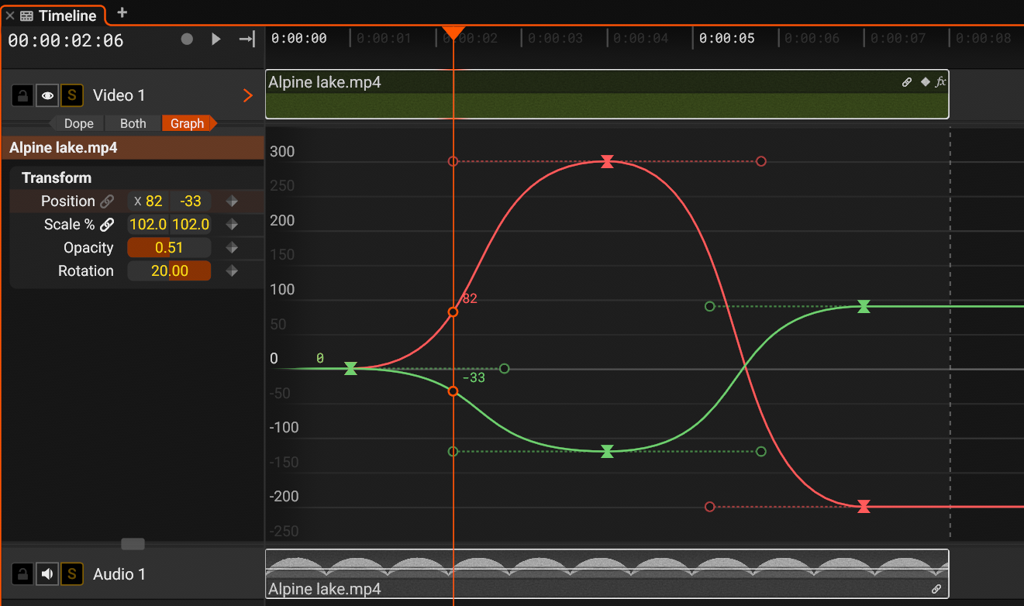Viewport: 1024px width, 606px height.
Task: Select Alpine lake.mp4 properties header
Action: pos(133,148)
